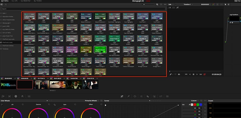Select the Saturation Nodes album
241x118 pixels.
tap(8, 17)
